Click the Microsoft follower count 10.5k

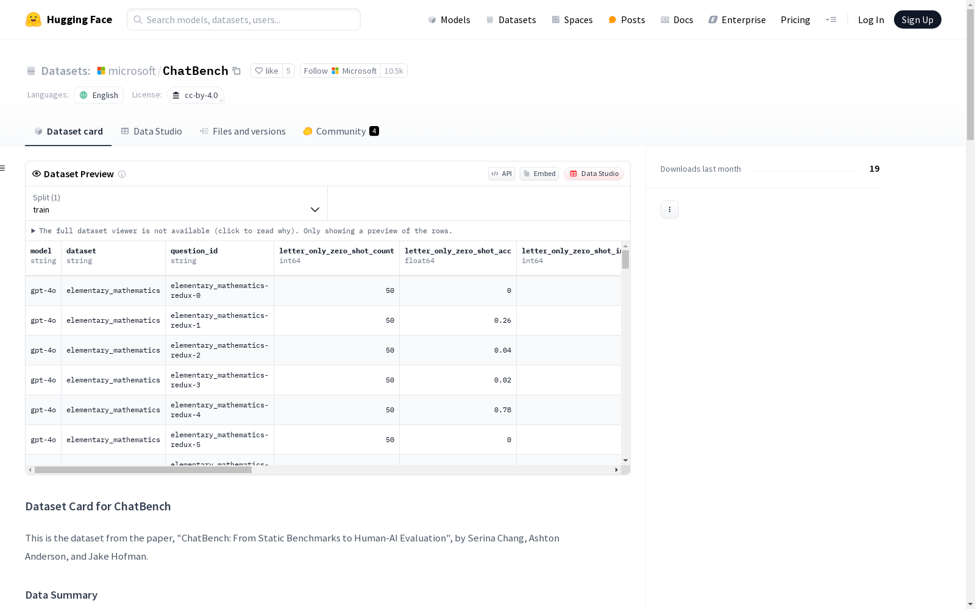coord(394,71)
